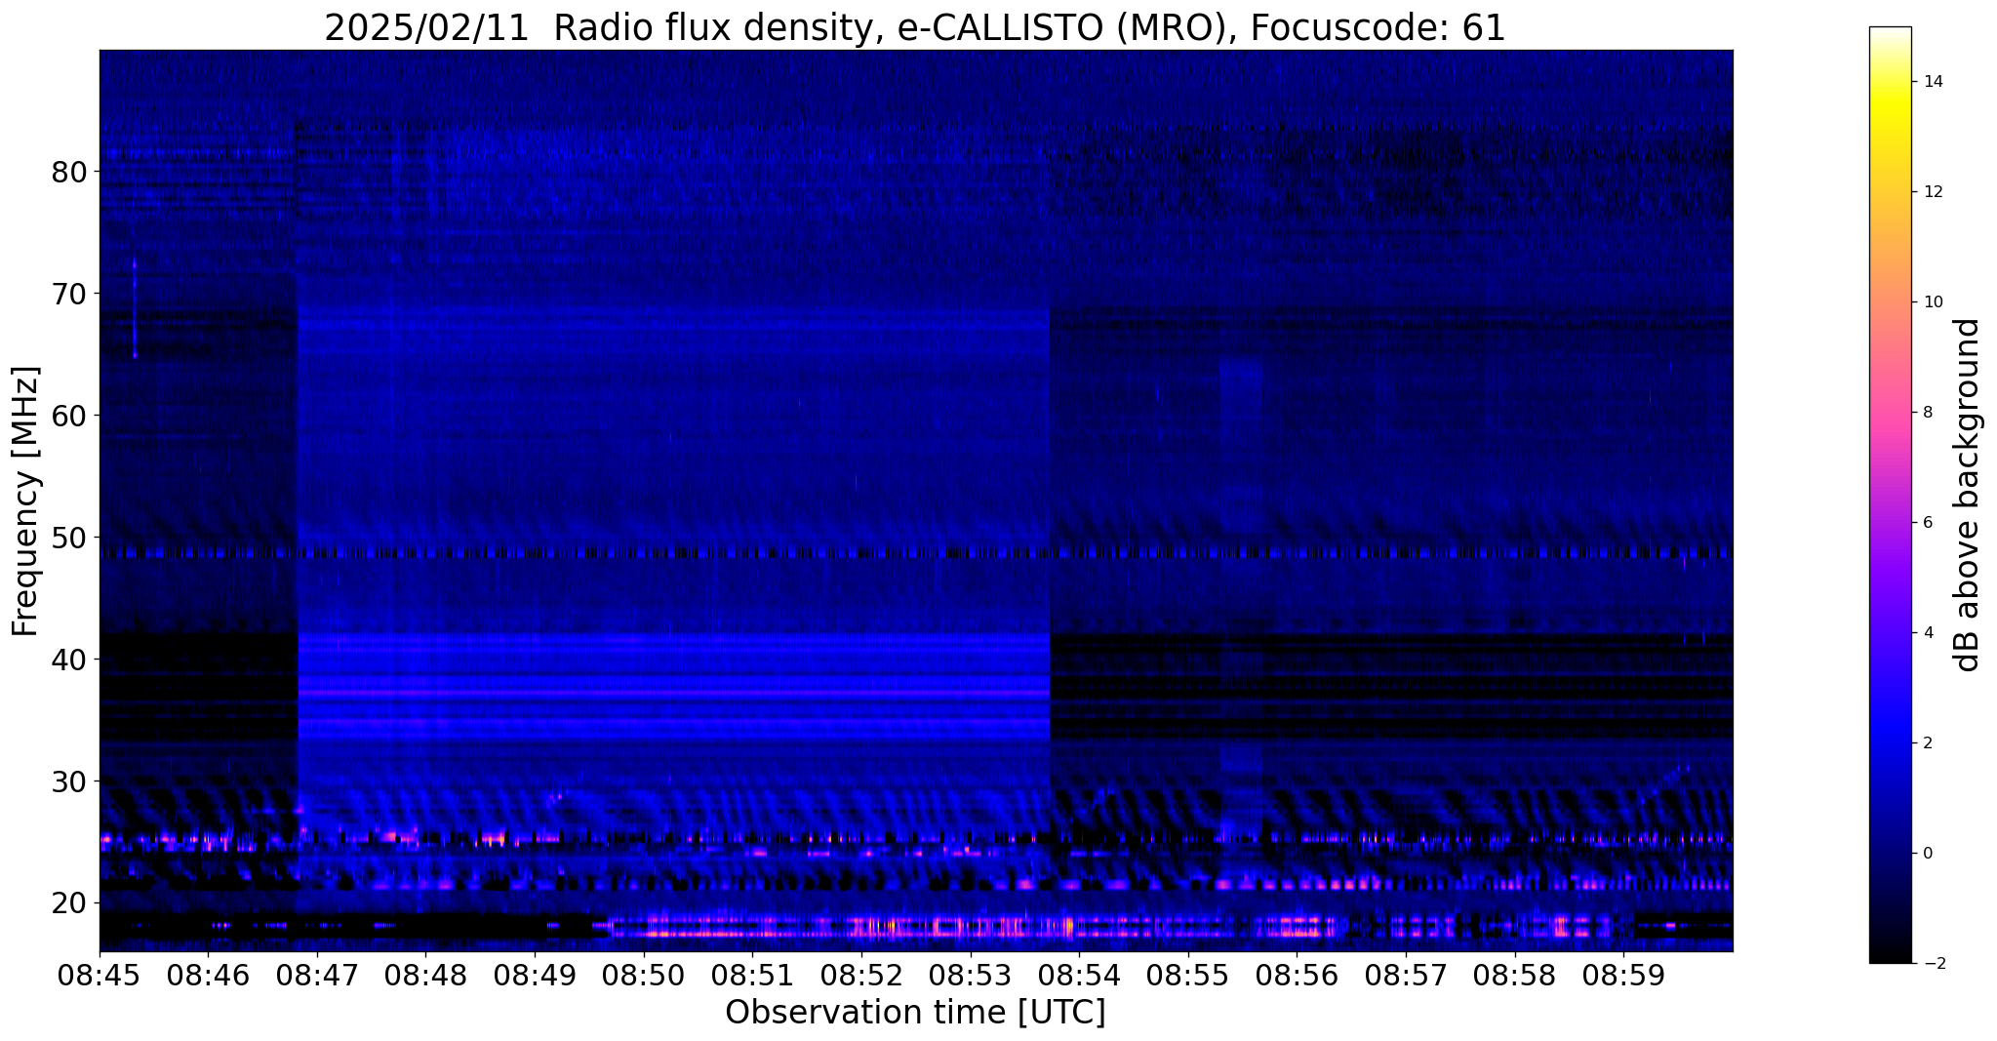The image size is (1997, 1041).
Task: Click the 08:52 time tick label
Action: coord(860,975)
